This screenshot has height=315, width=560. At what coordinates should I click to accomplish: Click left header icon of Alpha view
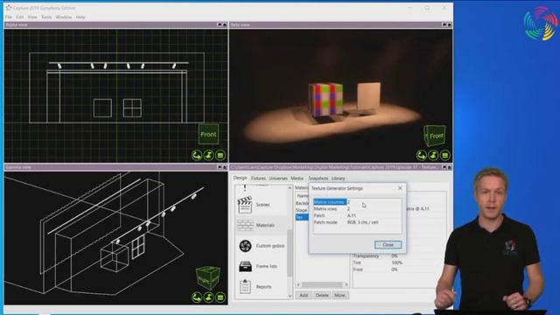click(220, 24)
